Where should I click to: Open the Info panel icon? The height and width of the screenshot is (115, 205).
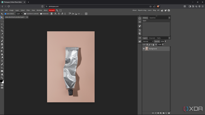click(140, 18)
